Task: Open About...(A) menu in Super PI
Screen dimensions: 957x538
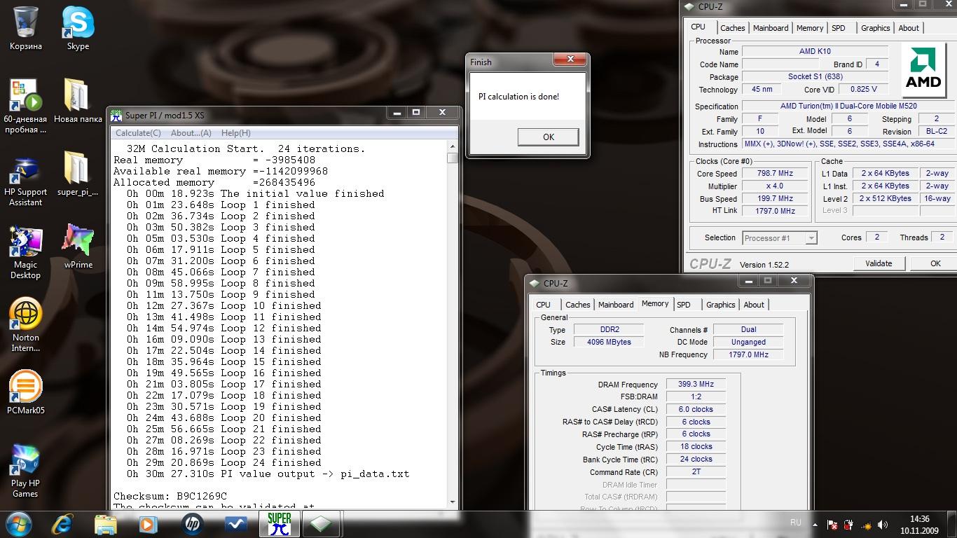Action: point(191,133)
